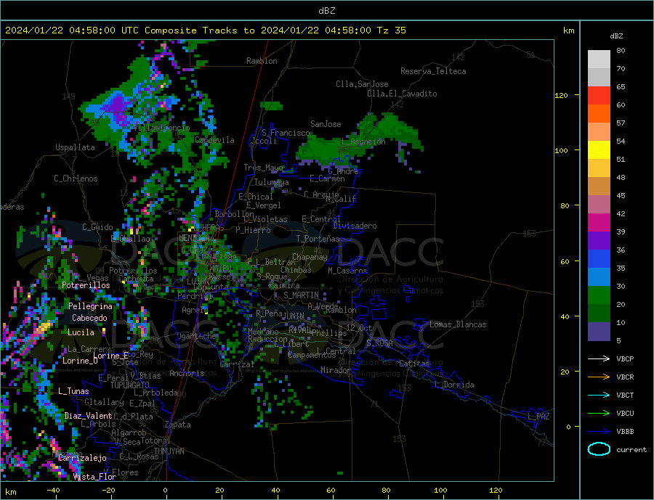
Task: Click the 'Capdevila' map label
Action: [x=215, y=140]
